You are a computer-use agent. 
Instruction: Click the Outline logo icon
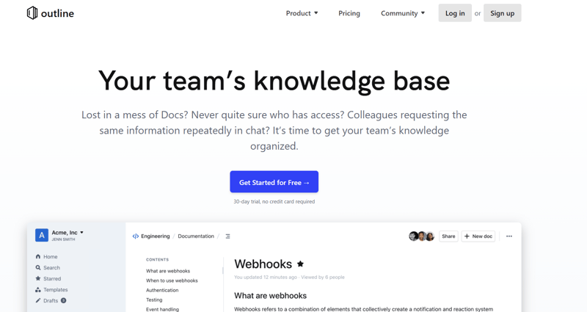pos(32,13)
